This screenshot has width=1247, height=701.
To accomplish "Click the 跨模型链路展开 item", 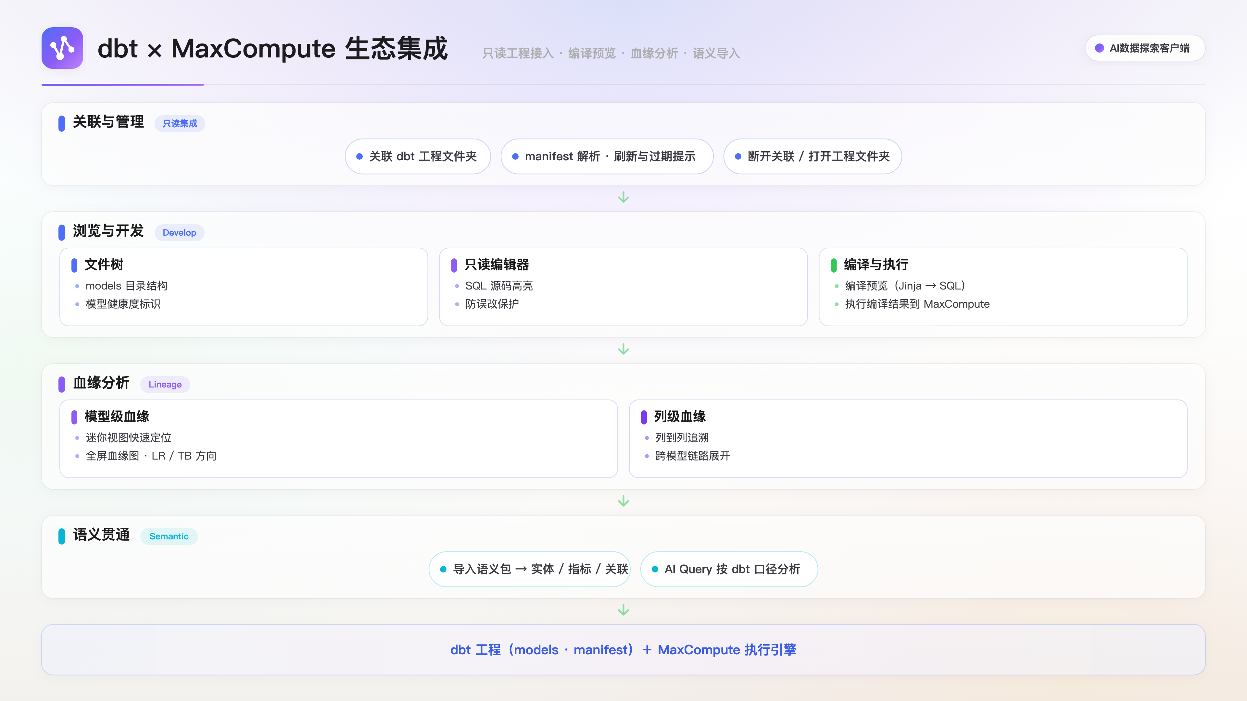I will [x=692, y=456].
